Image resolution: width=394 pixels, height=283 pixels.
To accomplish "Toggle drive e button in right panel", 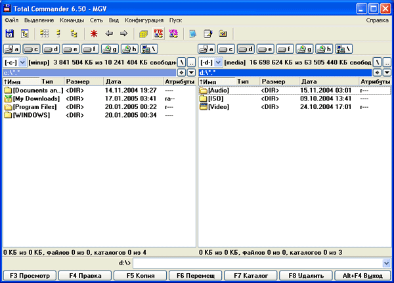I will tap(265, 49).
